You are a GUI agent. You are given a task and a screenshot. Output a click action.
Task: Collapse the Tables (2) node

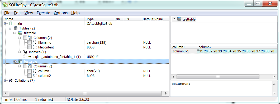[x=10, y=28]
